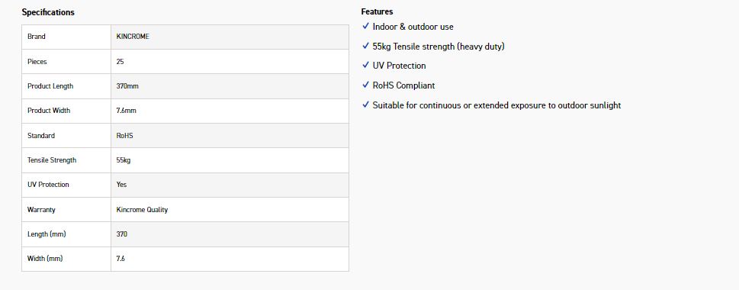Click the KINCROME brand value
Screen dimensions: 739x290
(133, 37)
